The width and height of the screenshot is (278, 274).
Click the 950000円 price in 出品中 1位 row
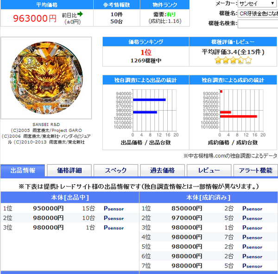point(48,208)
